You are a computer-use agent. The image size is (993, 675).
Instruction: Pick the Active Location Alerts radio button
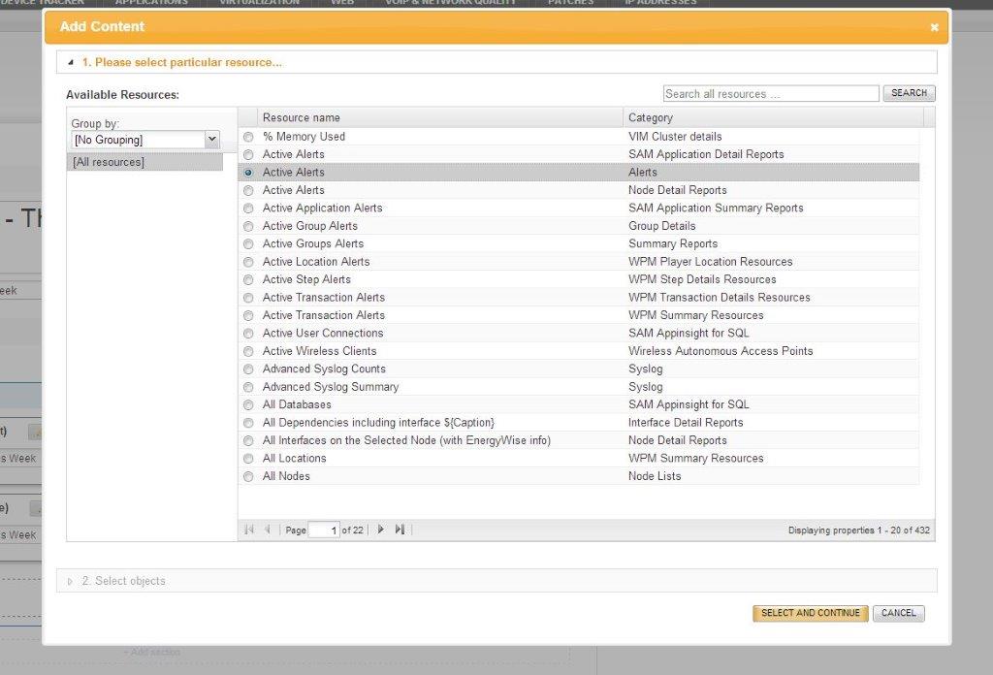(248, 262)
